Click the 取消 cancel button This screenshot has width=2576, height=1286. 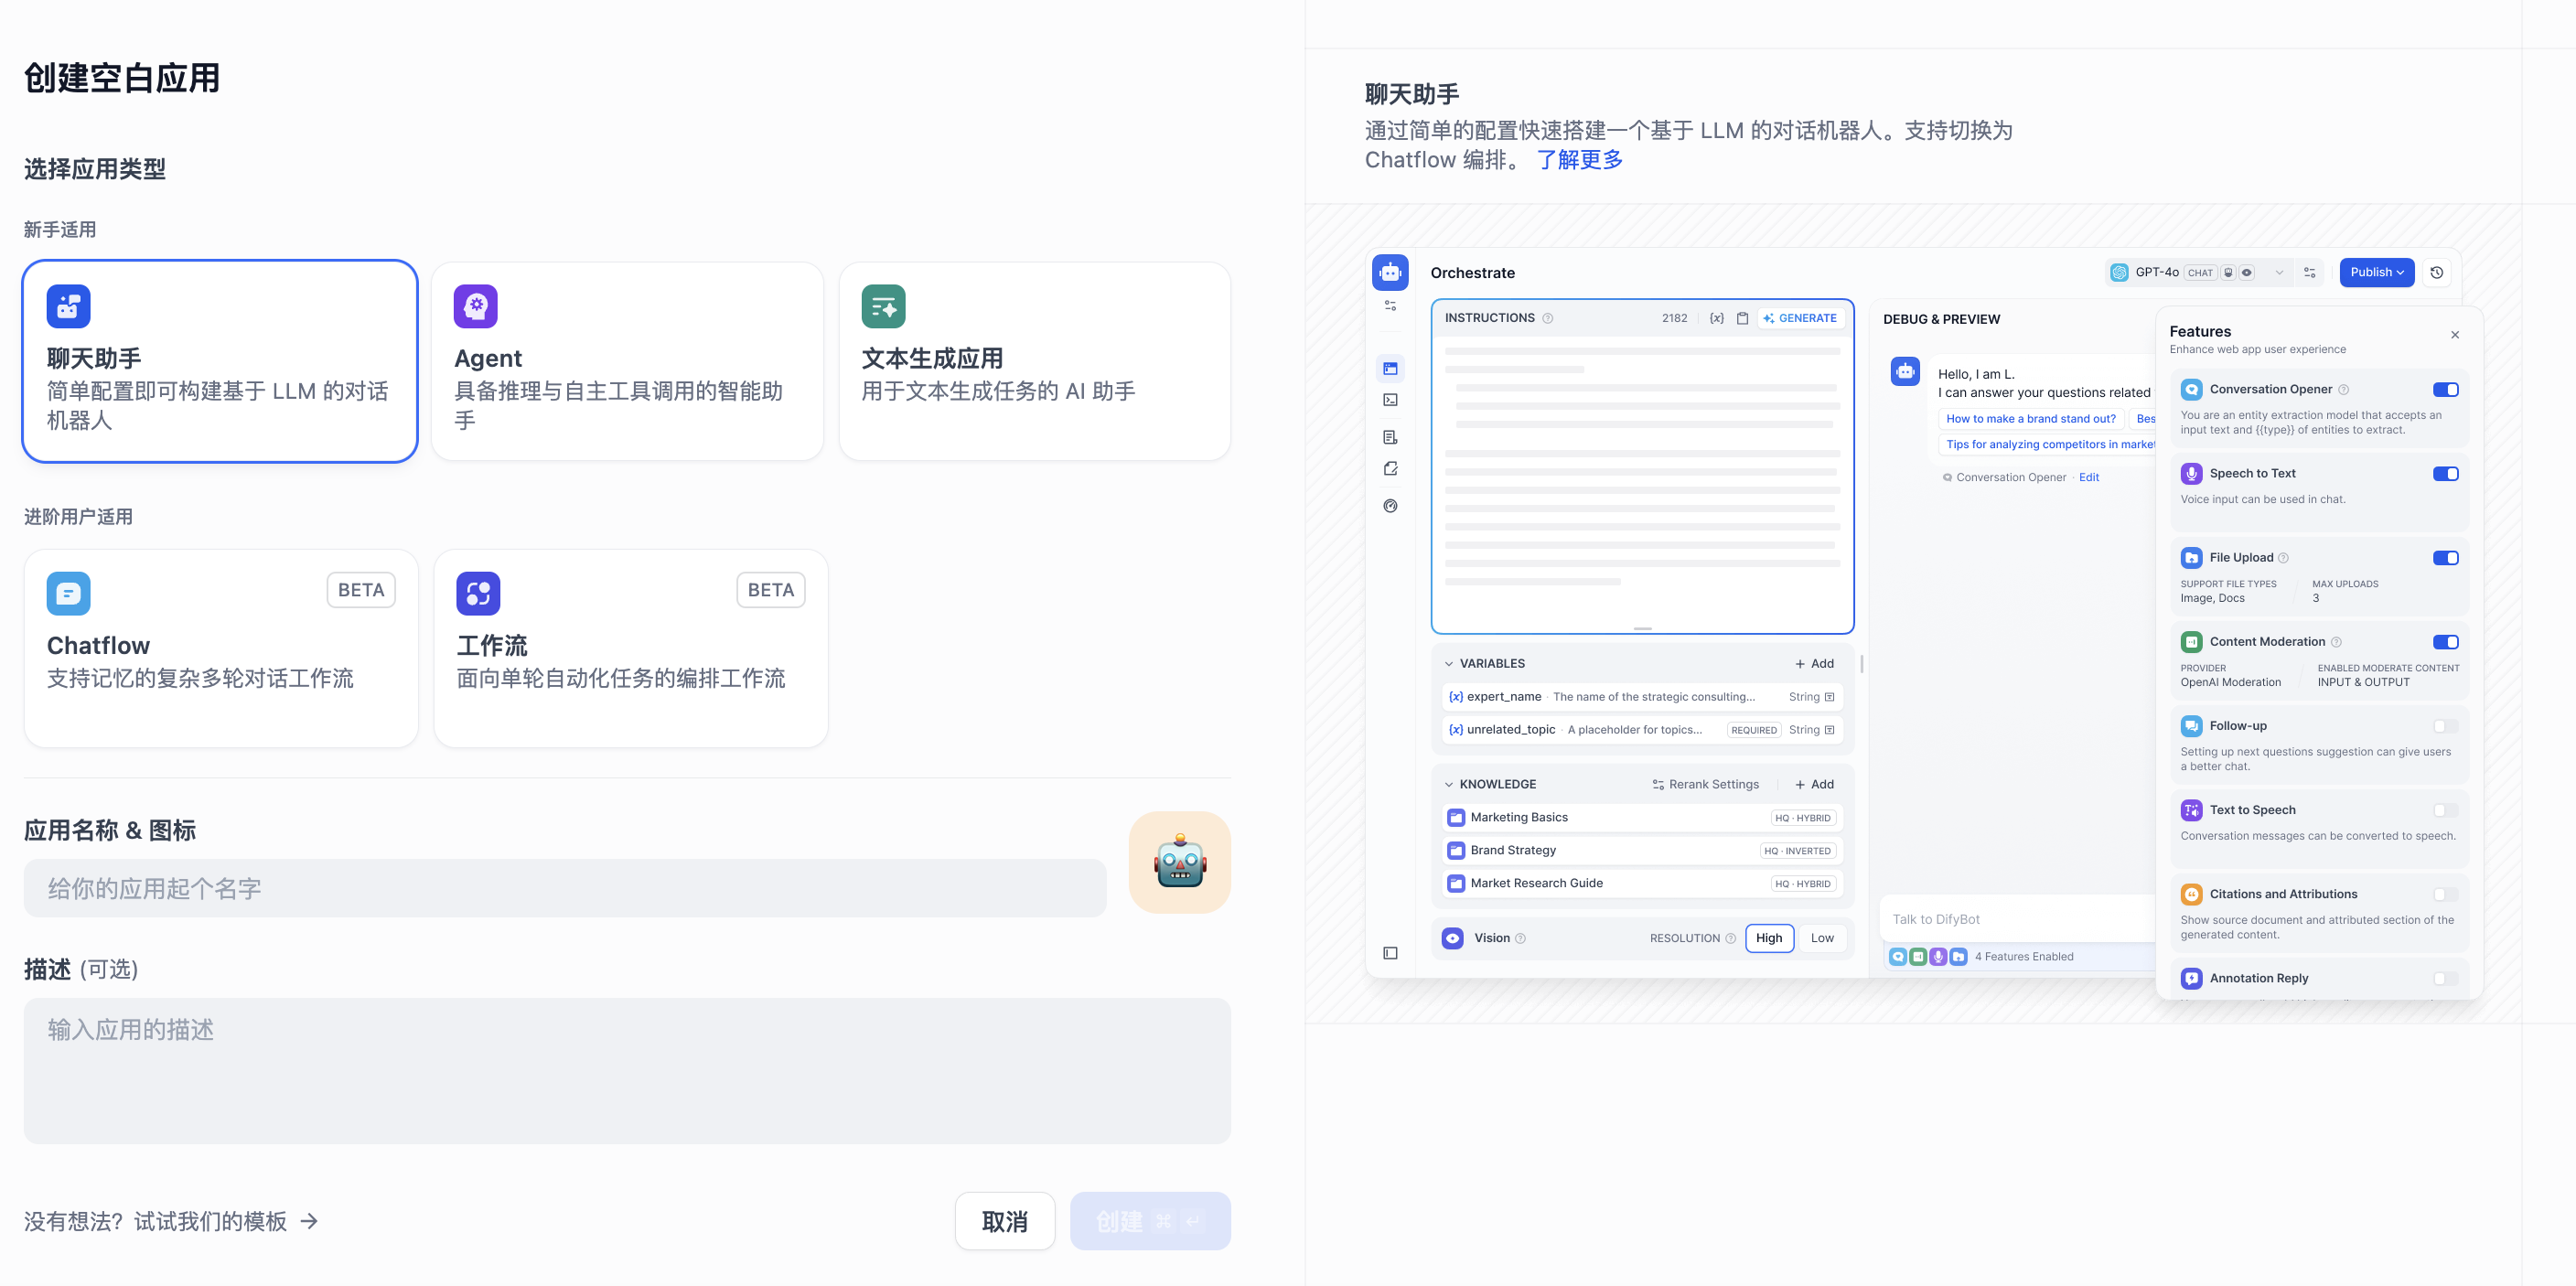pos(1004,1221)
